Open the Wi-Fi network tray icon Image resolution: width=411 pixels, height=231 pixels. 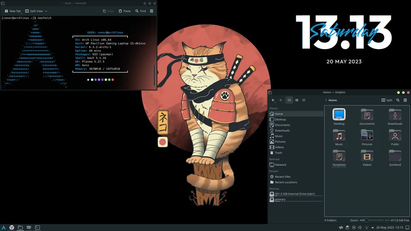[x=366, y=227]
